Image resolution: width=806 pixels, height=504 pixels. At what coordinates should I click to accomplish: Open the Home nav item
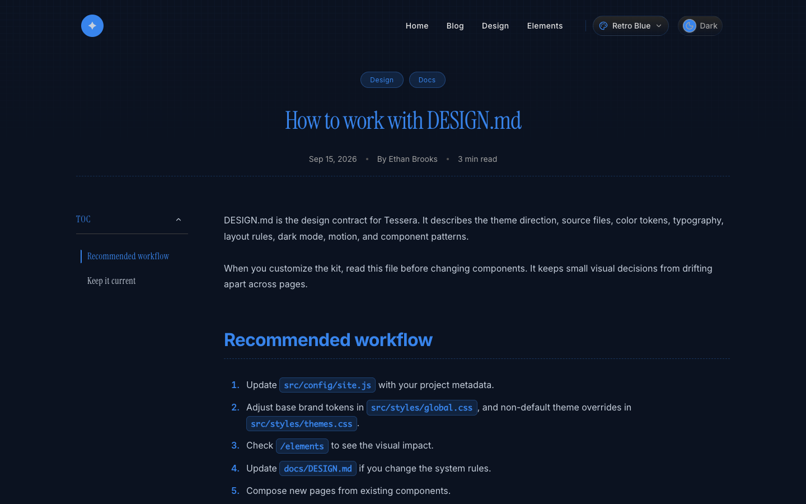tap(417, 26)
